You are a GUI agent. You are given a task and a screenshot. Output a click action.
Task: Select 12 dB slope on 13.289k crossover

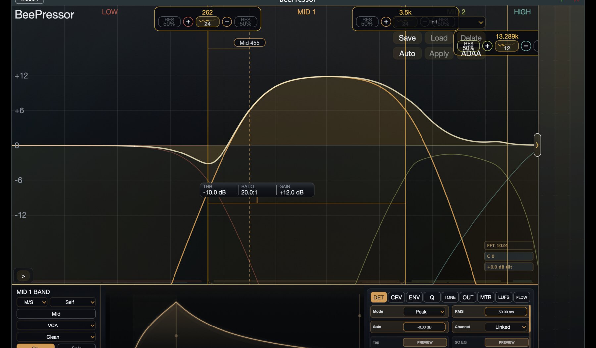[507, 46]
